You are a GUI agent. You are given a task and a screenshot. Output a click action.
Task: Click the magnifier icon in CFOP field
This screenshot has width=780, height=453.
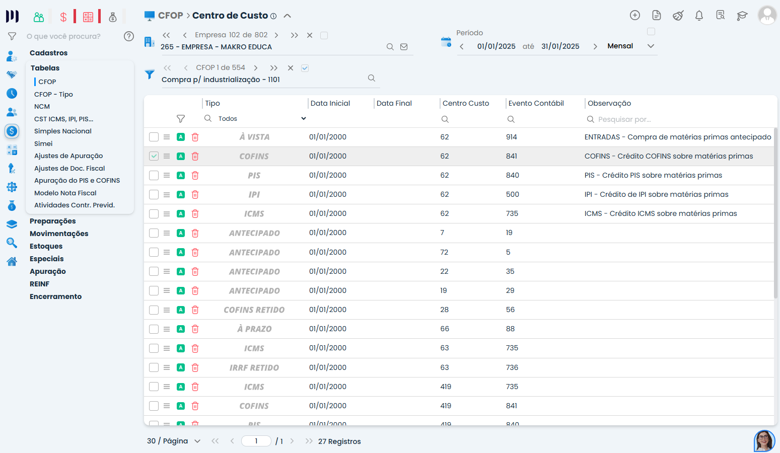372,78
